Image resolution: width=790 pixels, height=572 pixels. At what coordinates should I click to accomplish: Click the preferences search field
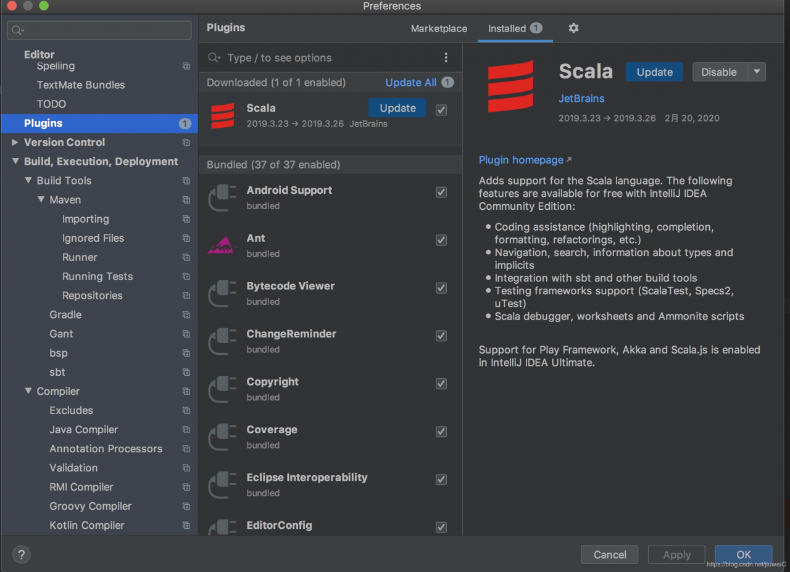(99, 30)
